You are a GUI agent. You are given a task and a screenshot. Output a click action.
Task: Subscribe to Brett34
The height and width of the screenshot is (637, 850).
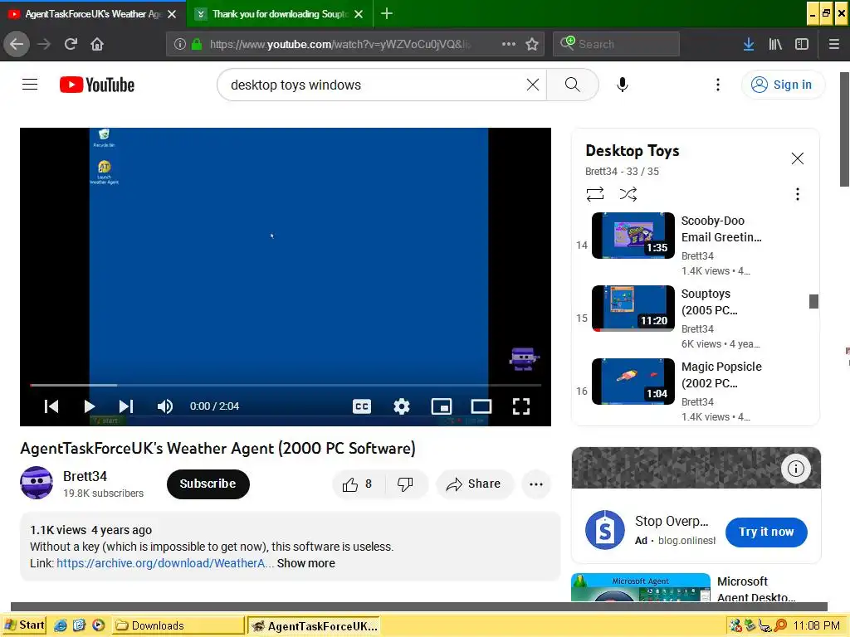208,484
